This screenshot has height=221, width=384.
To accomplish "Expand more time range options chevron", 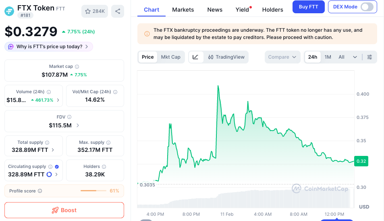I will point(355,57).
